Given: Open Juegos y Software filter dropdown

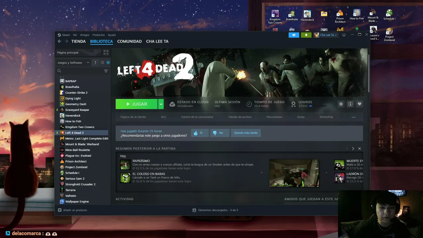Looking at the screenshot, I should pos(73,62).
